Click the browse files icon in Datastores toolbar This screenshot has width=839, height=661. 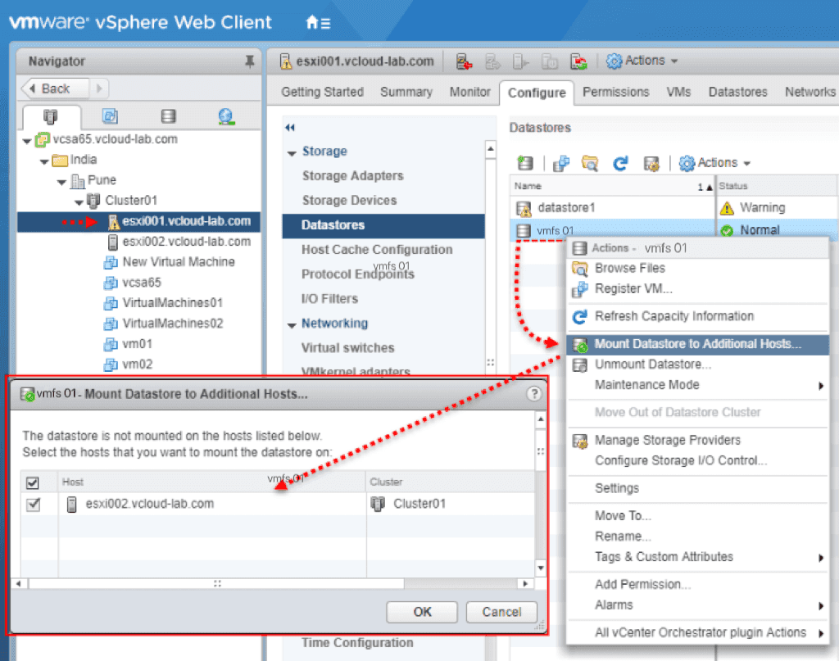[590, 163]
